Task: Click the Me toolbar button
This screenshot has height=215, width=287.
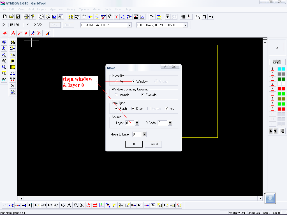Action: (x=211, y=17)
